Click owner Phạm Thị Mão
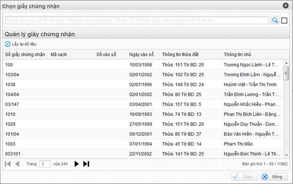The width and height of the screenshot is (293, 184). [238, 144]
